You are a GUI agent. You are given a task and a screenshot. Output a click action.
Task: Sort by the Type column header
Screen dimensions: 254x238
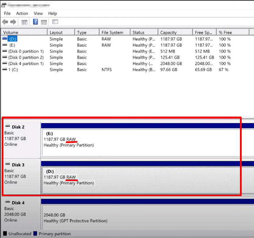pos(87,32)
